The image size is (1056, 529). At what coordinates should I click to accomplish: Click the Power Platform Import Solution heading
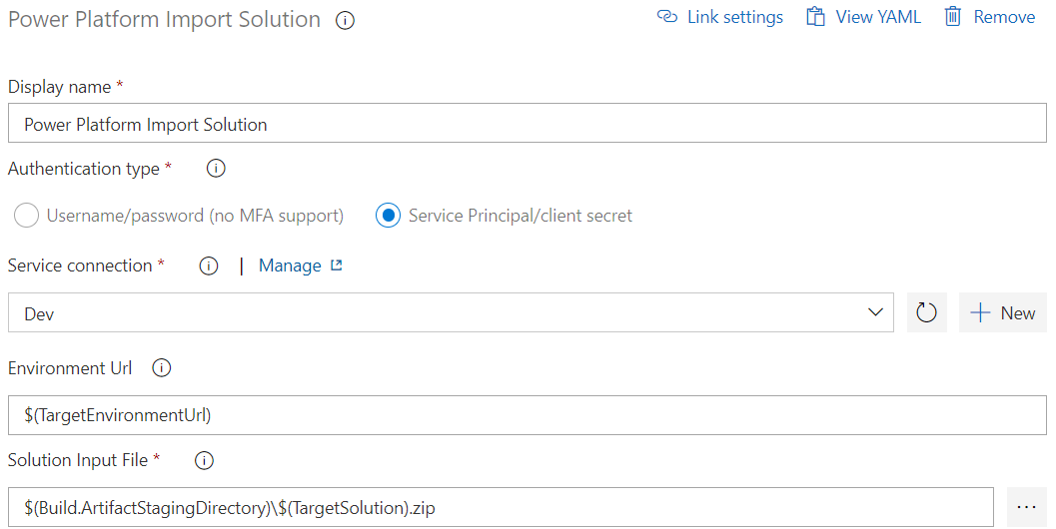click(x=164, y=20)
